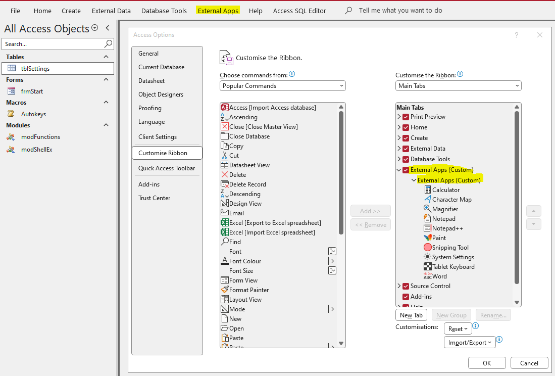Screen dimensions: 555x376
Task: Open the File menu
Action: 15,11
